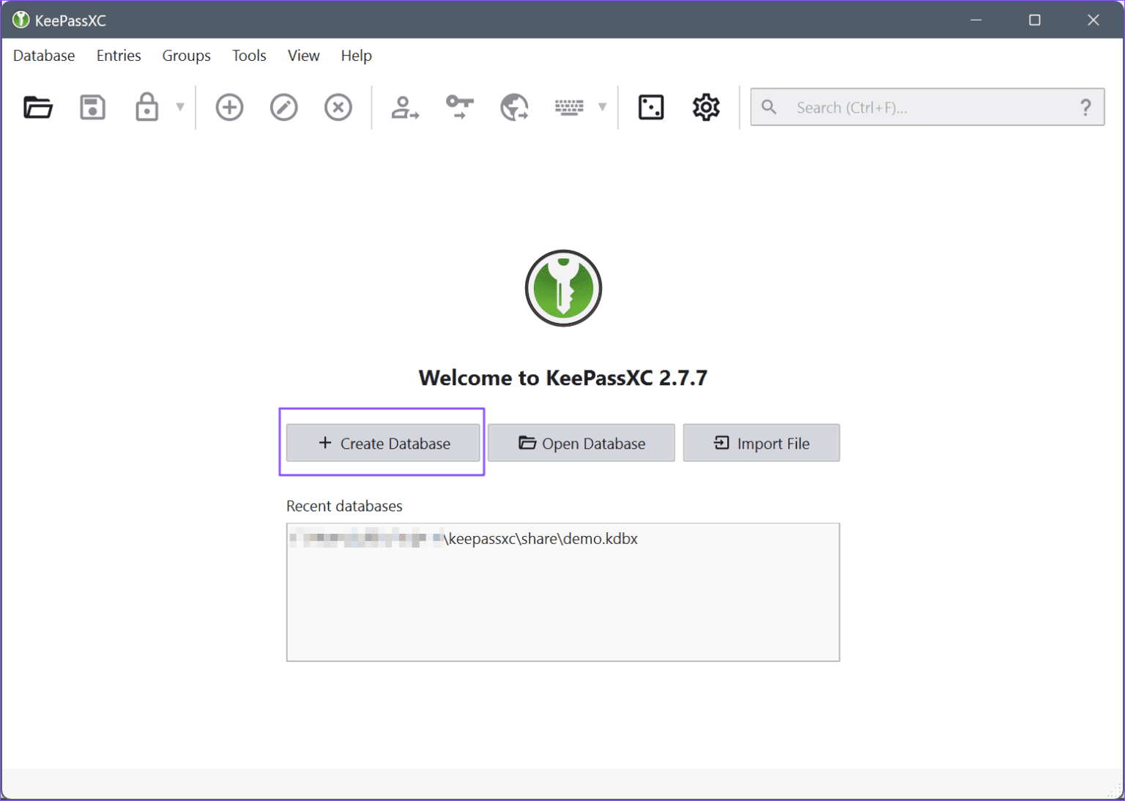Open the Entries menu
Screen dimensions: 1125x801
[118, 56]
